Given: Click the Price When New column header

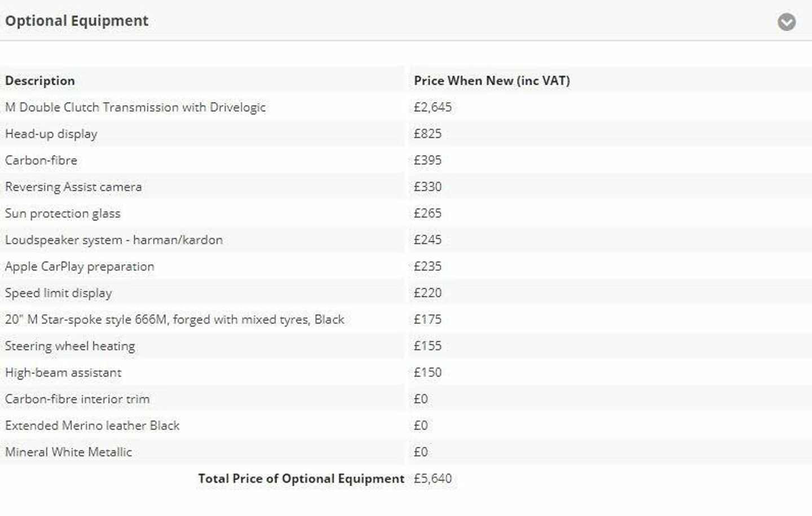Looking at the screenshot, I should pos(492,81).
